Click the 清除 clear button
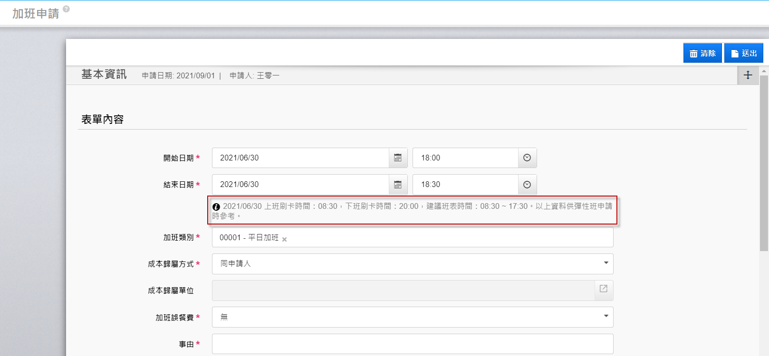Screen dimensions: 769x356 click(702, 53)
